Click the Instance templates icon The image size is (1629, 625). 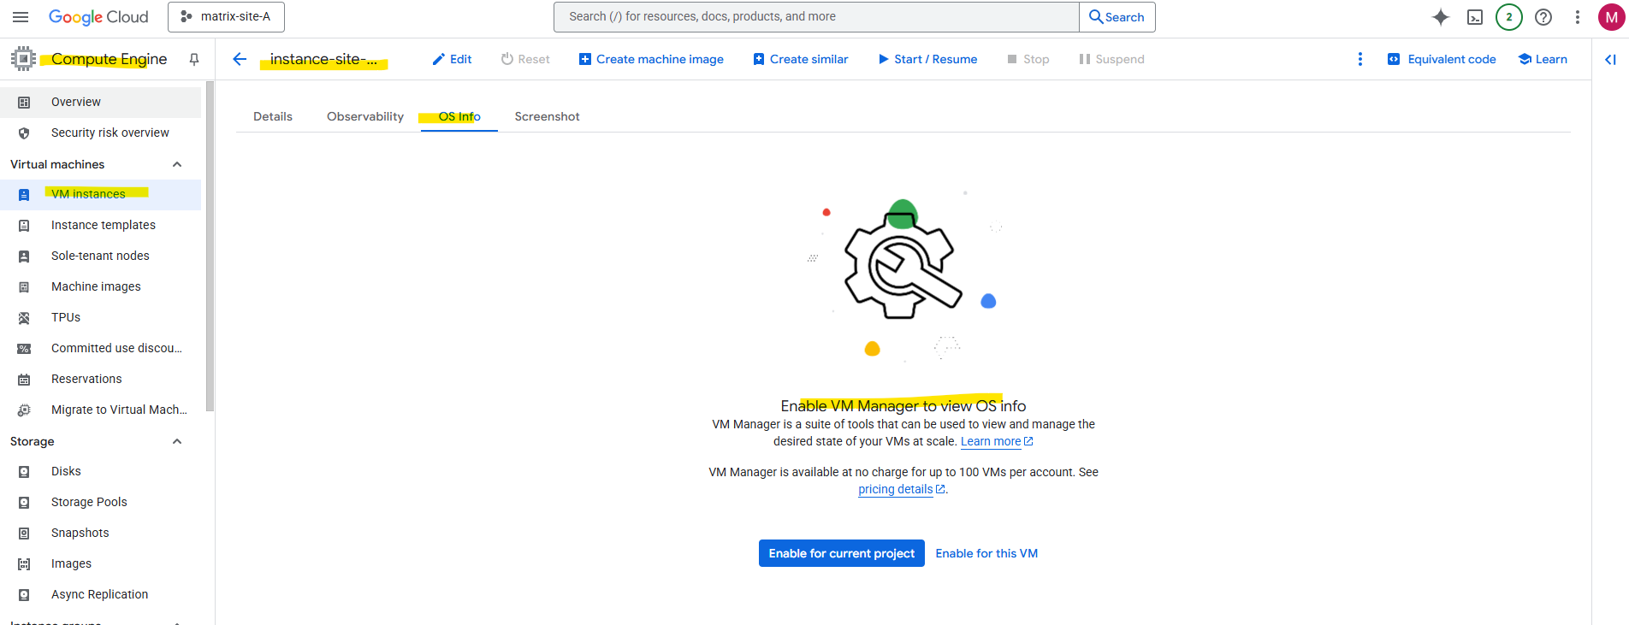(24, 226)
